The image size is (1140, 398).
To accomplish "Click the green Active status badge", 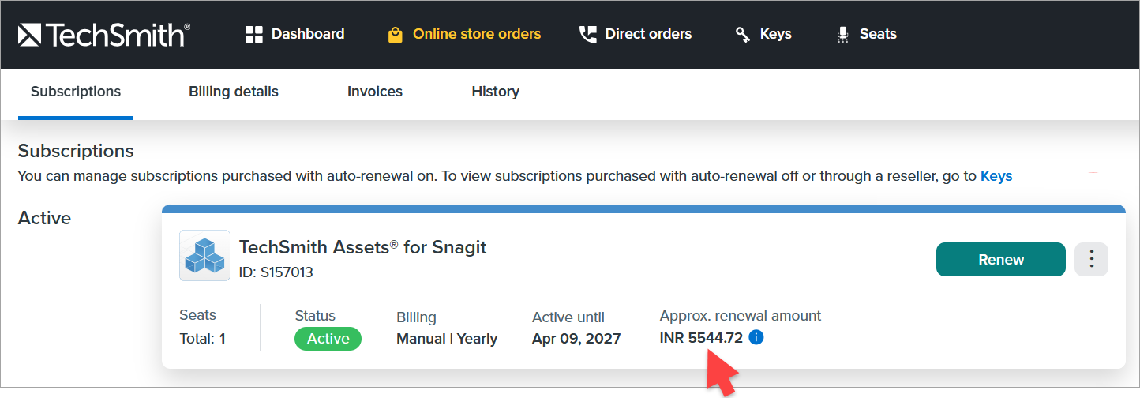I will click(x=328, y=339).
